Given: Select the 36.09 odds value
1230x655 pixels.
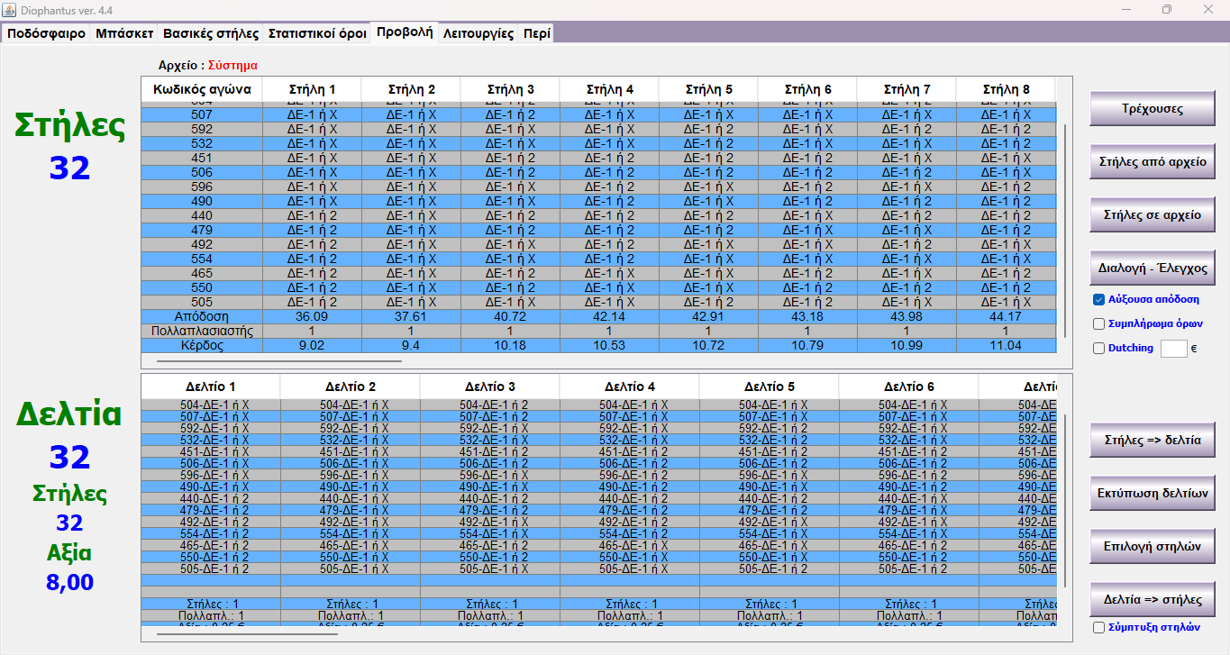Looking at the screenshot, I should (x=312, y=316).
